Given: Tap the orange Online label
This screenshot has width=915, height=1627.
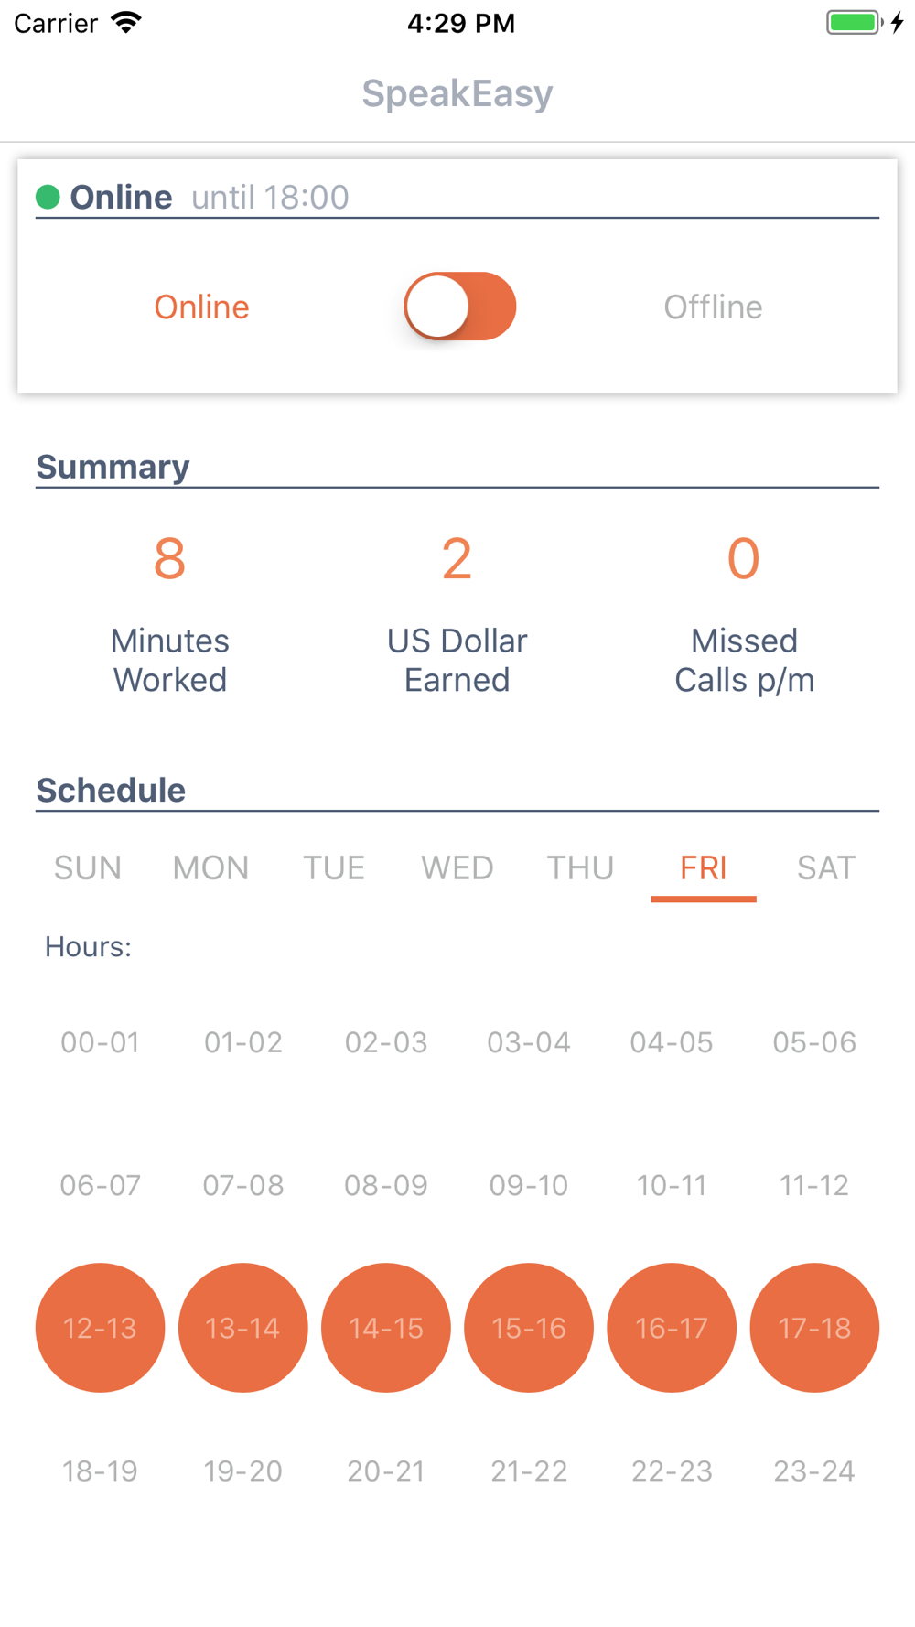Looking at the screenshot, I should pyautogui.click(x=201, y=307).
